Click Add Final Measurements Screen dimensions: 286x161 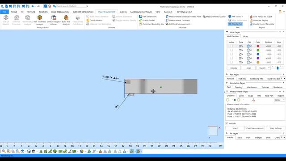tap(178, 24)
